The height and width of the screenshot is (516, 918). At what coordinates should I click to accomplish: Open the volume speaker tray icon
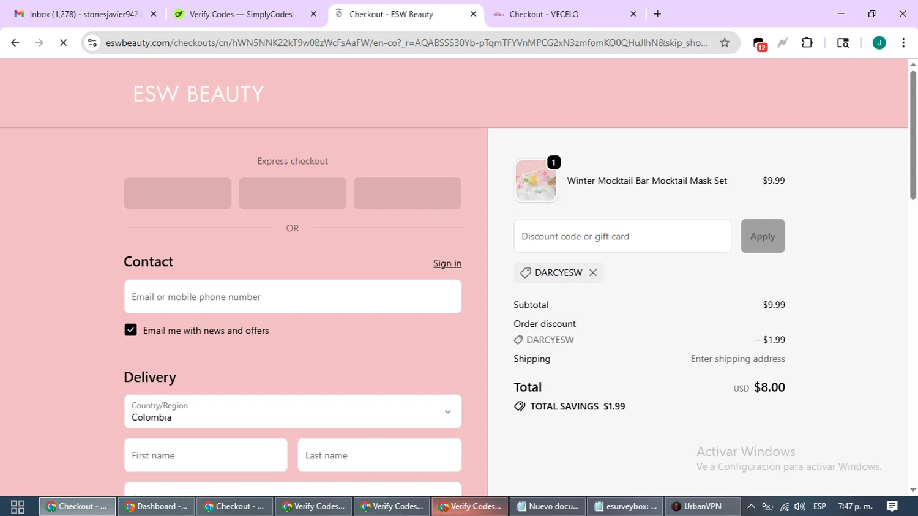tap(800, 507)
